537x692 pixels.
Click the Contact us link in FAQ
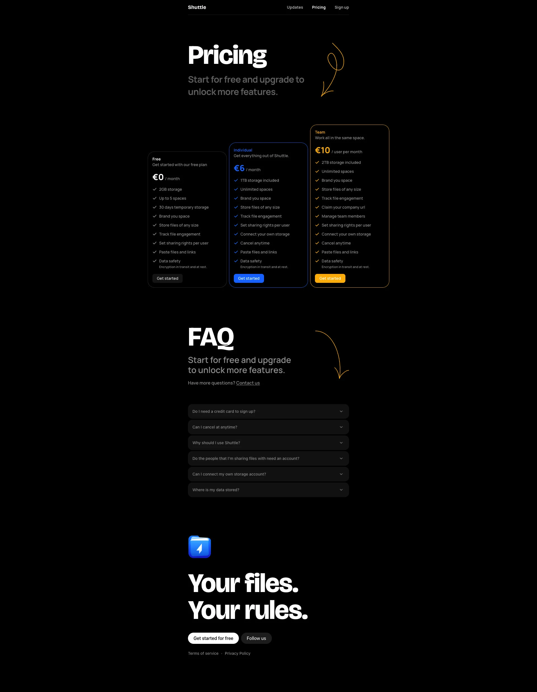248,383
